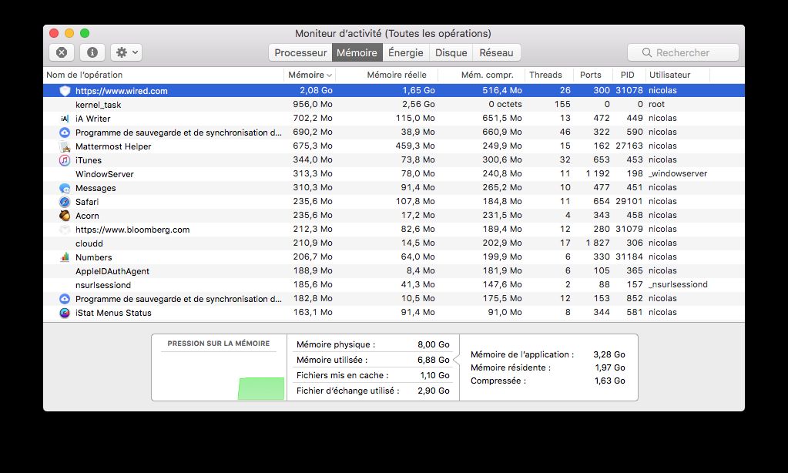Screen dimensions: 788x473
Task: Open the gear actions dropdown menu
Action: 126,52
